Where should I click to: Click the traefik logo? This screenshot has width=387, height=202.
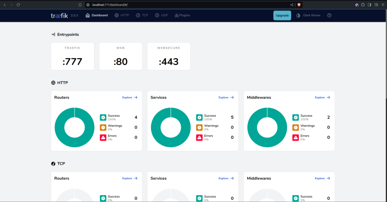(x=59, y=15)
